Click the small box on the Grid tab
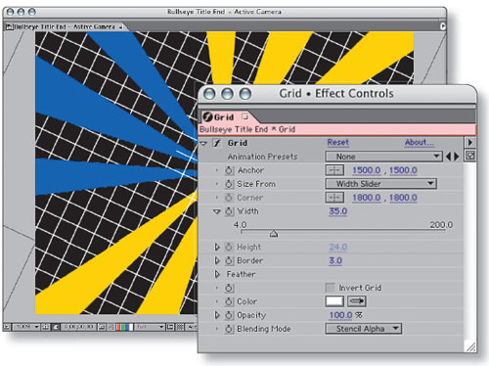489x366 pixels. coord(245,116)
